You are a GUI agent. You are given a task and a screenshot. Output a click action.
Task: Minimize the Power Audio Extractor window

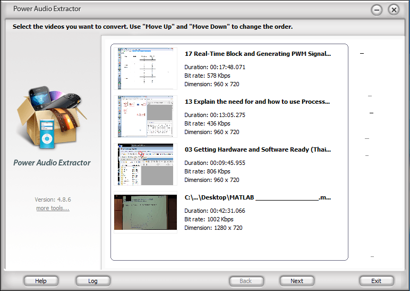(377, 10)
